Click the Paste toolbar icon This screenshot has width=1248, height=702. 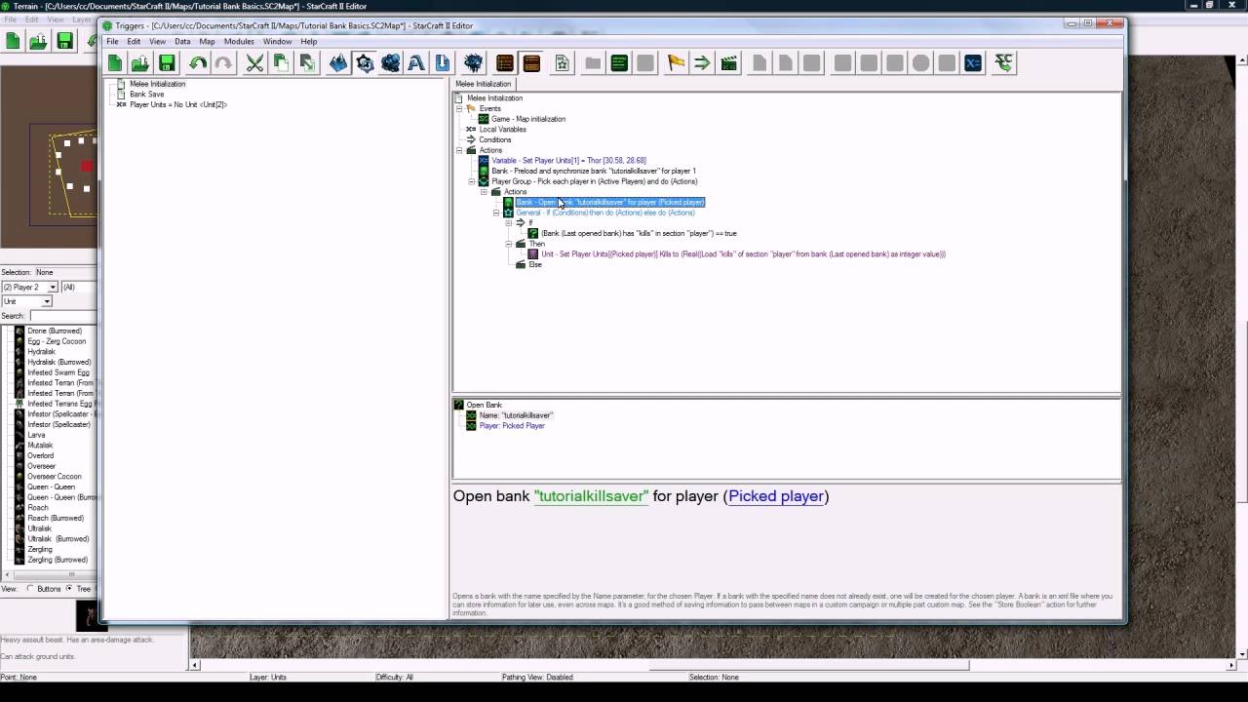point(306,63)
